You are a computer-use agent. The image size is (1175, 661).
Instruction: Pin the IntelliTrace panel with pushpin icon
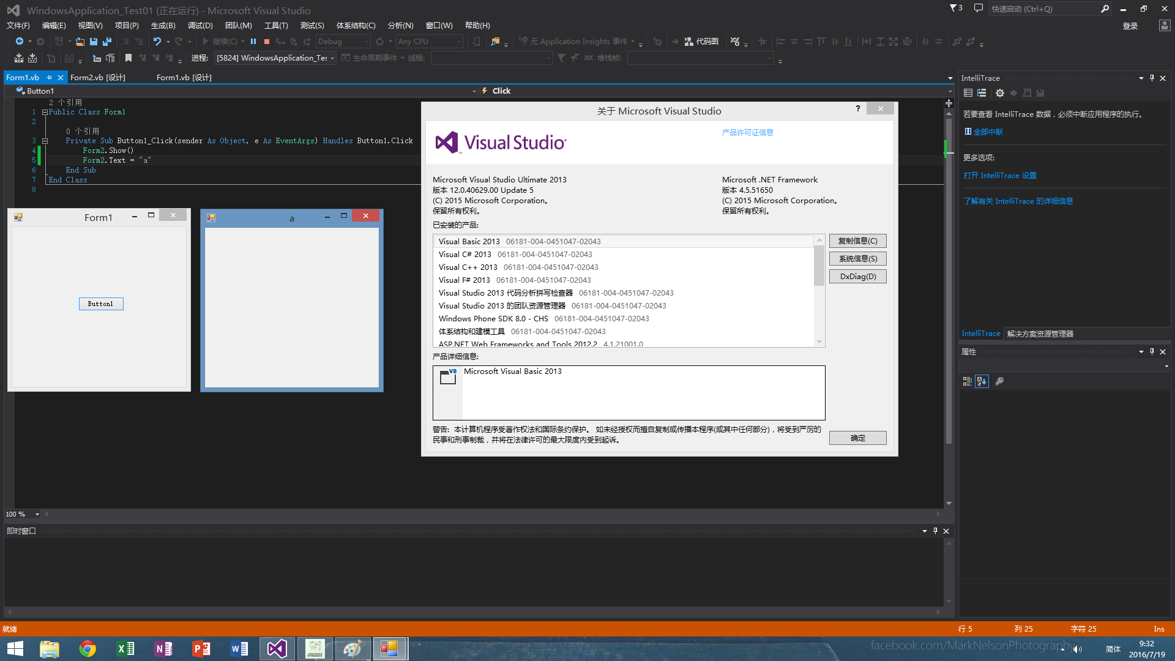tap(1152, 78)
